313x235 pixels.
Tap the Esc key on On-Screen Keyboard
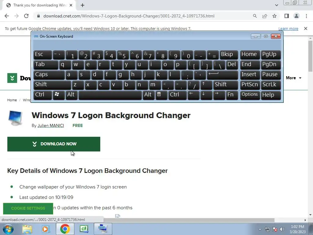click(43, 55)
